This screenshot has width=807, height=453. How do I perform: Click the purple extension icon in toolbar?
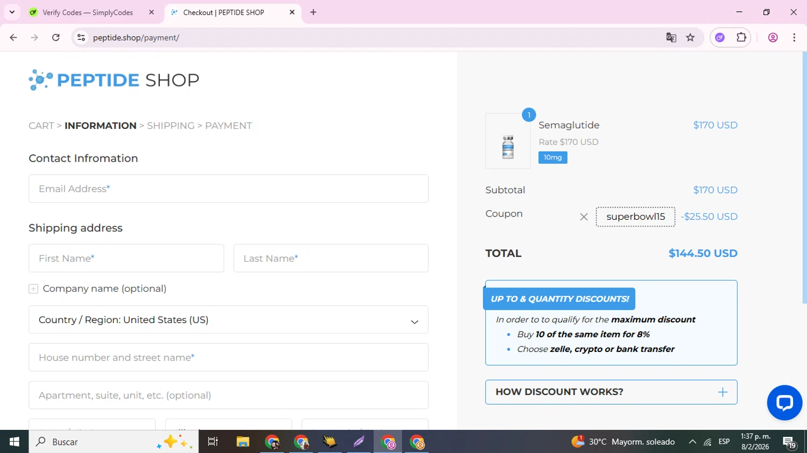(720, 38)
